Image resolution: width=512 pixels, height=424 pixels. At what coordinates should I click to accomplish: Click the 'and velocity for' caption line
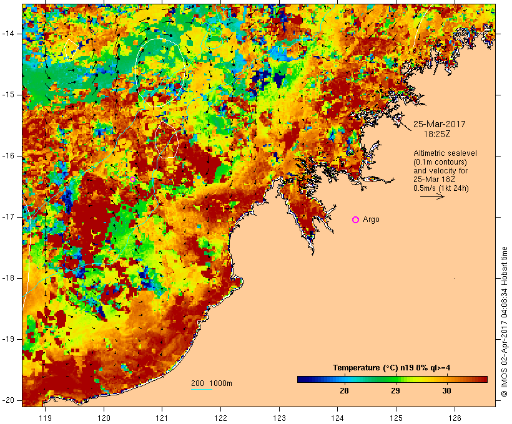click(x=440, y=171)
